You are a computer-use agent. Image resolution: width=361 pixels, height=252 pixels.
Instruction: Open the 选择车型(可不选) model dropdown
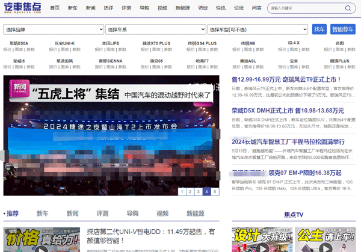(258, 29)
